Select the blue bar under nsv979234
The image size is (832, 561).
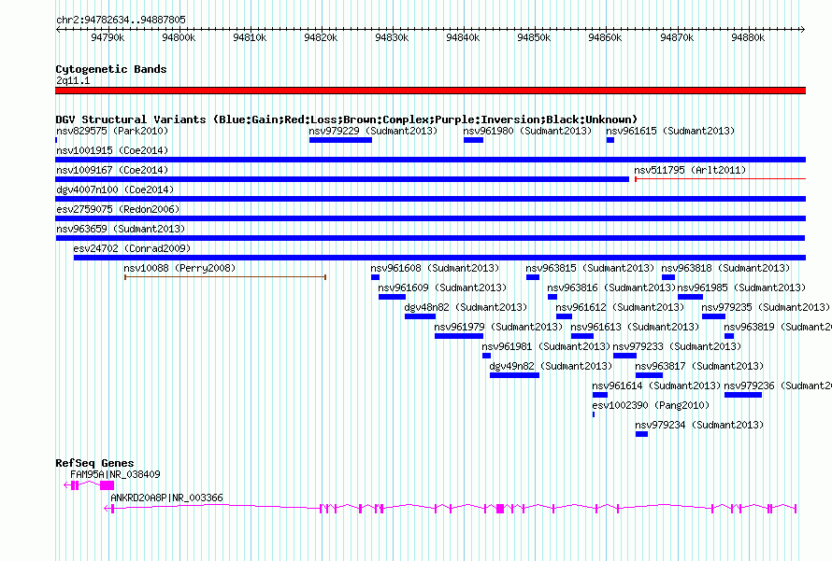point(641,434)
